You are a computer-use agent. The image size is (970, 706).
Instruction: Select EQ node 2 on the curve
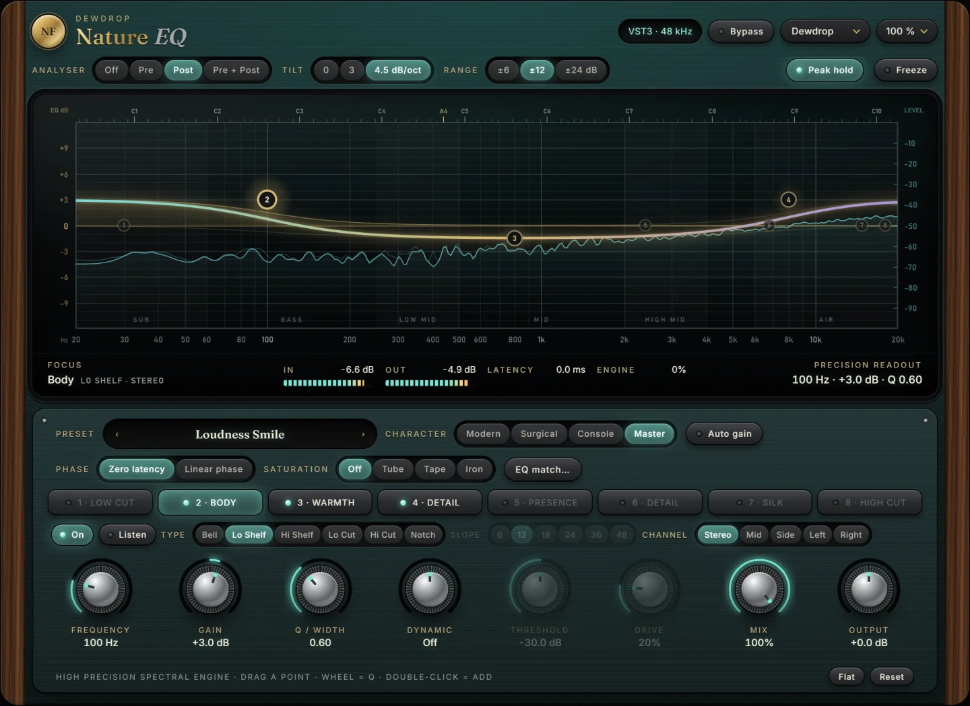pos(267,199)
